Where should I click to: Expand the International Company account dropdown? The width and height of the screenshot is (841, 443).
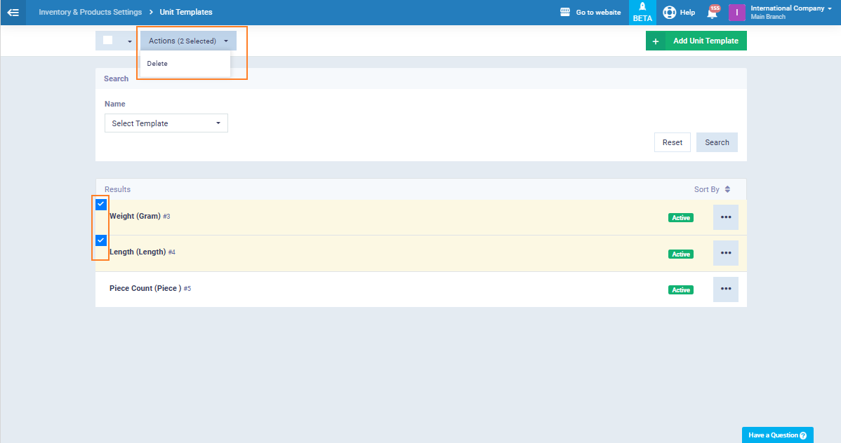click(791, 12)
